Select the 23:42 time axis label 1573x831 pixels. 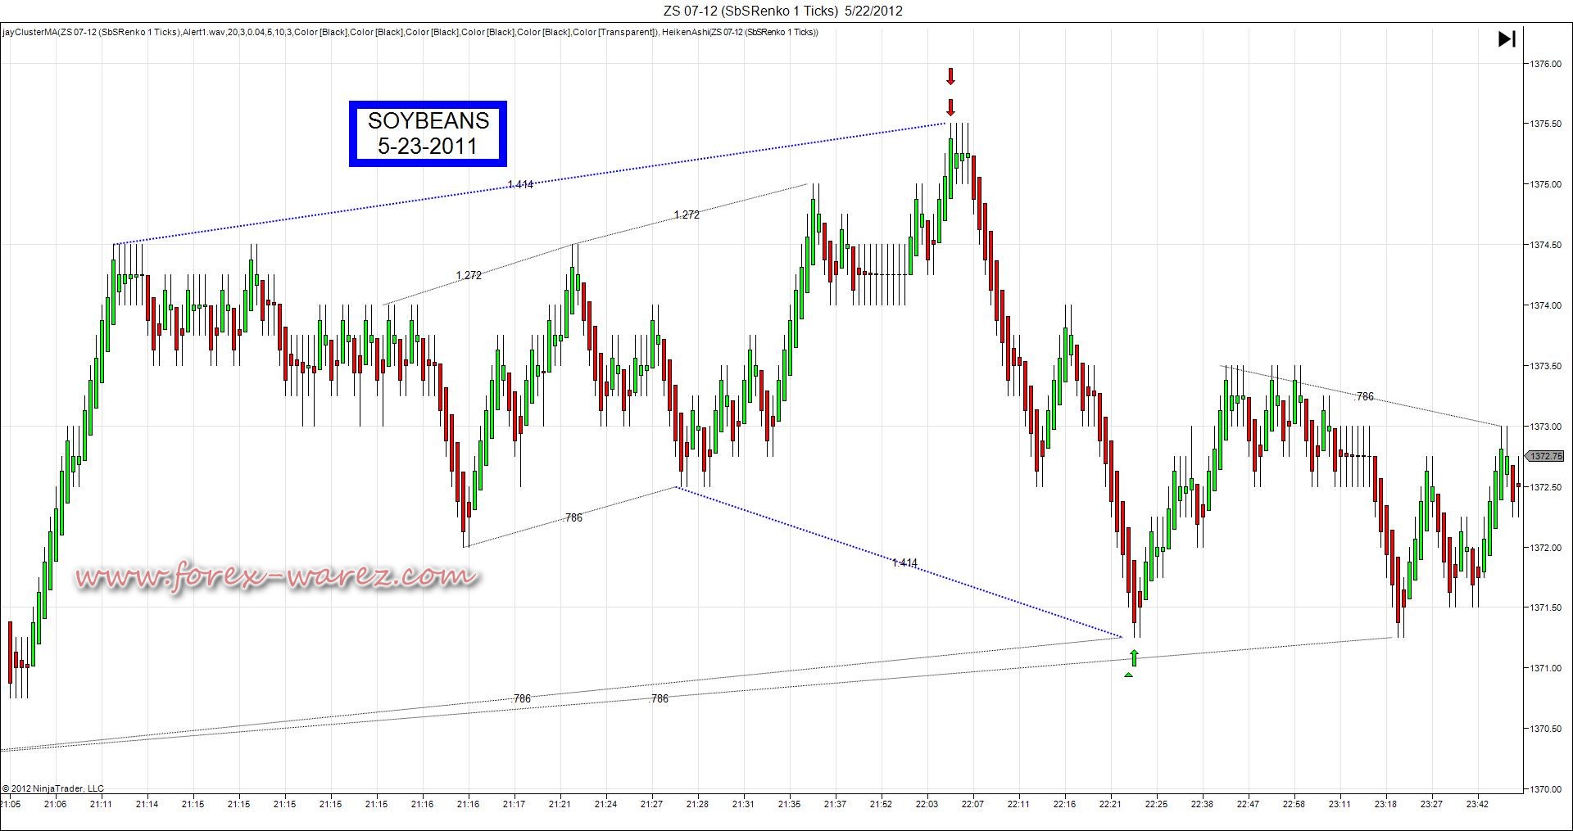[x=1477, y=804]
